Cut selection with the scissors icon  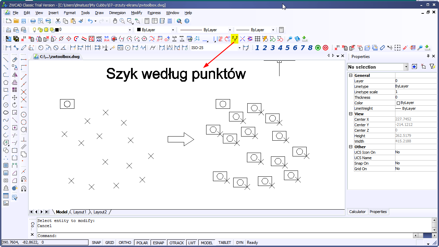tap(58, 21)
